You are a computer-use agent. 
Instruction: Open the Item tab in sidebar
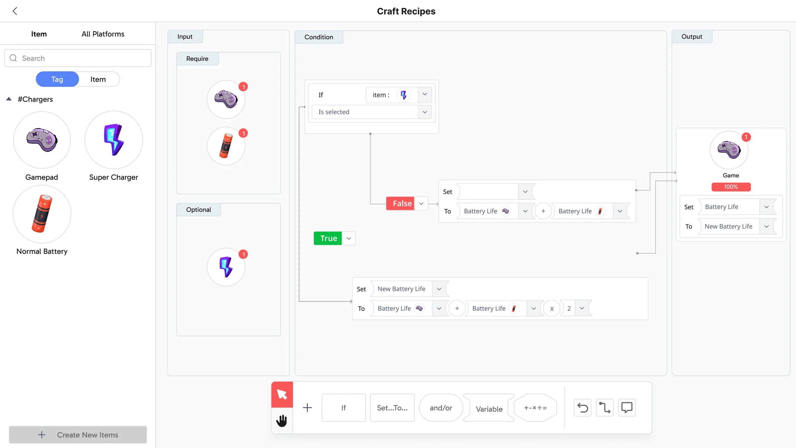(x=39, y=34)
